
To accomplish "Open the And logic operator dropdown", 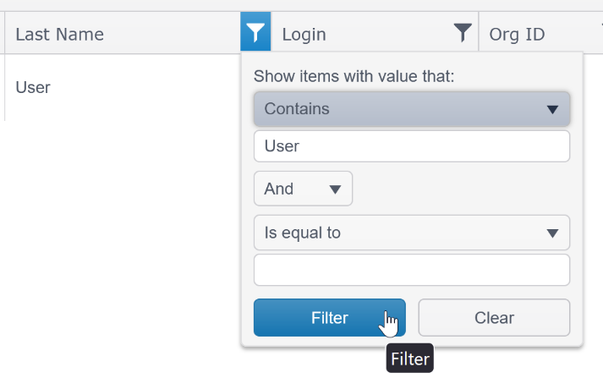I will coord(303,189).
